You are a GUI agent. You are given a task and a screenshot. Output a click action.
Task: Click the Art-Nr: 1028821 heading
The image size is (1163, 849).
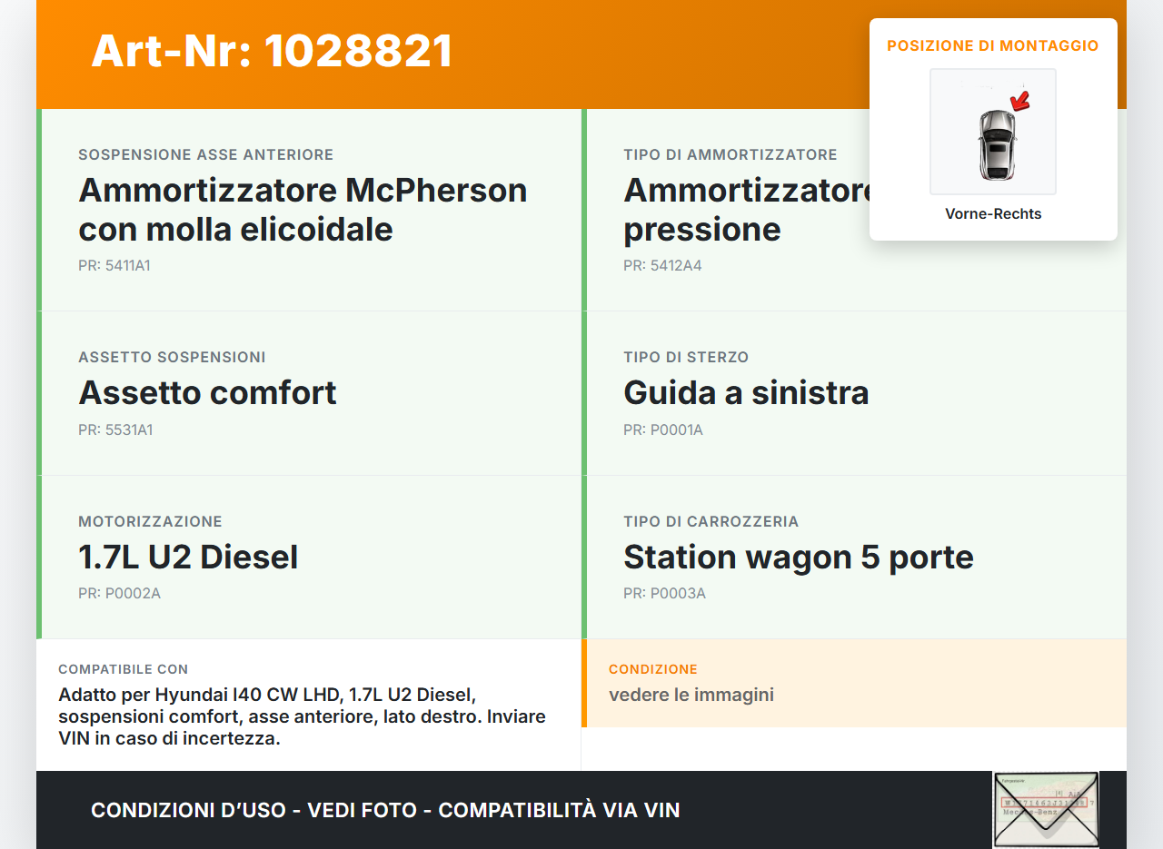tap(272, 51)
